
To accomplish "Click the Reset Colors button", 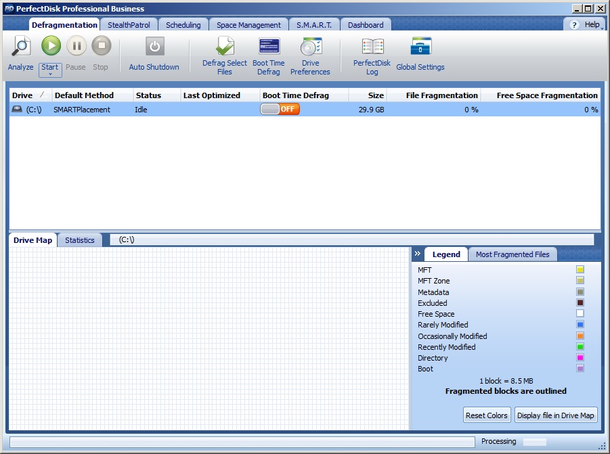I will click(x=487, y=415).
